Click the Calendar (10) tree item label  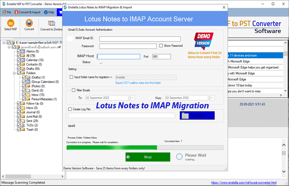click(x=35, y=60)
